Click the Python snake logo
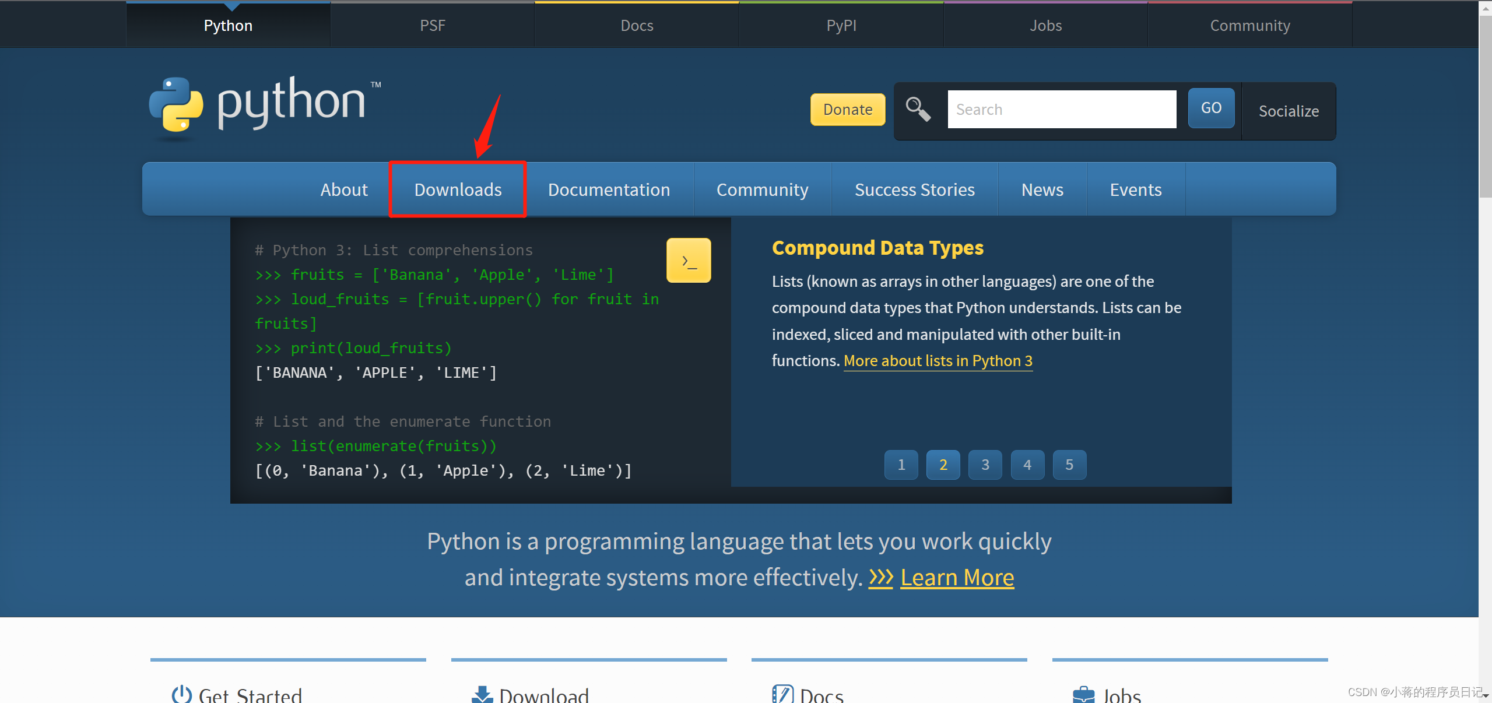 coord(175,105)
